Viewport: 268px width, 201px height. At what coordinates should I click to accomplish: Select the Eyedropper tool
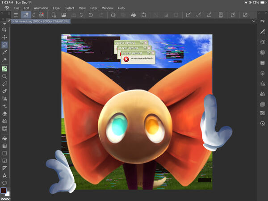4,52
